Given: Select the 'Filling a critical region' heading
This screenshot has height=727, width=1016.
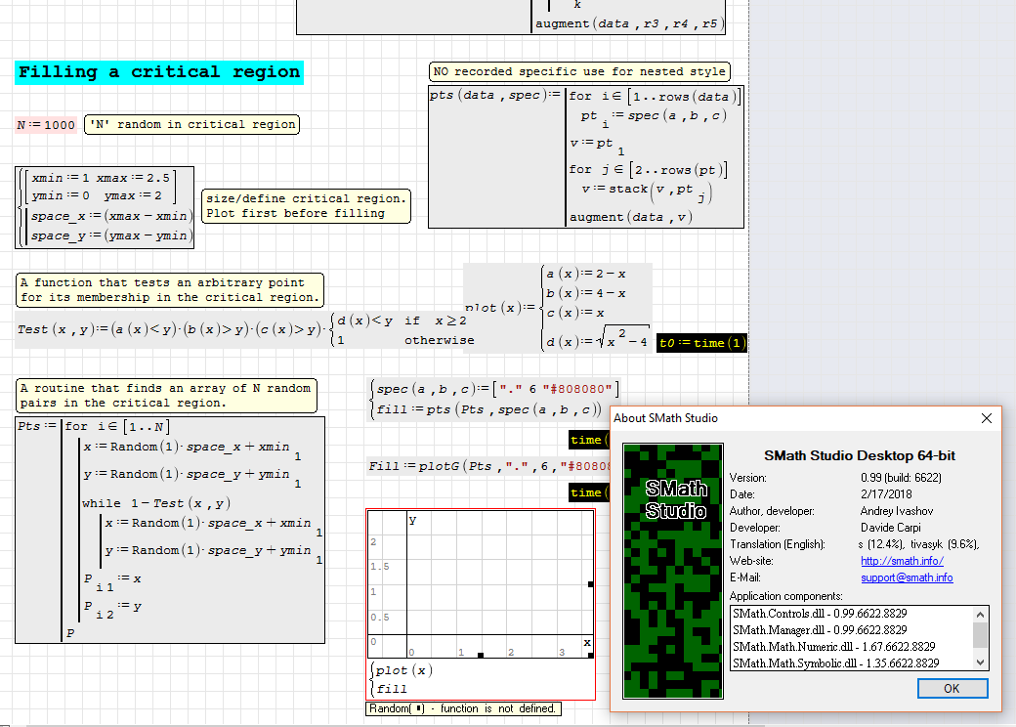Looking at the screenshot, I should (x=159, y=72).
